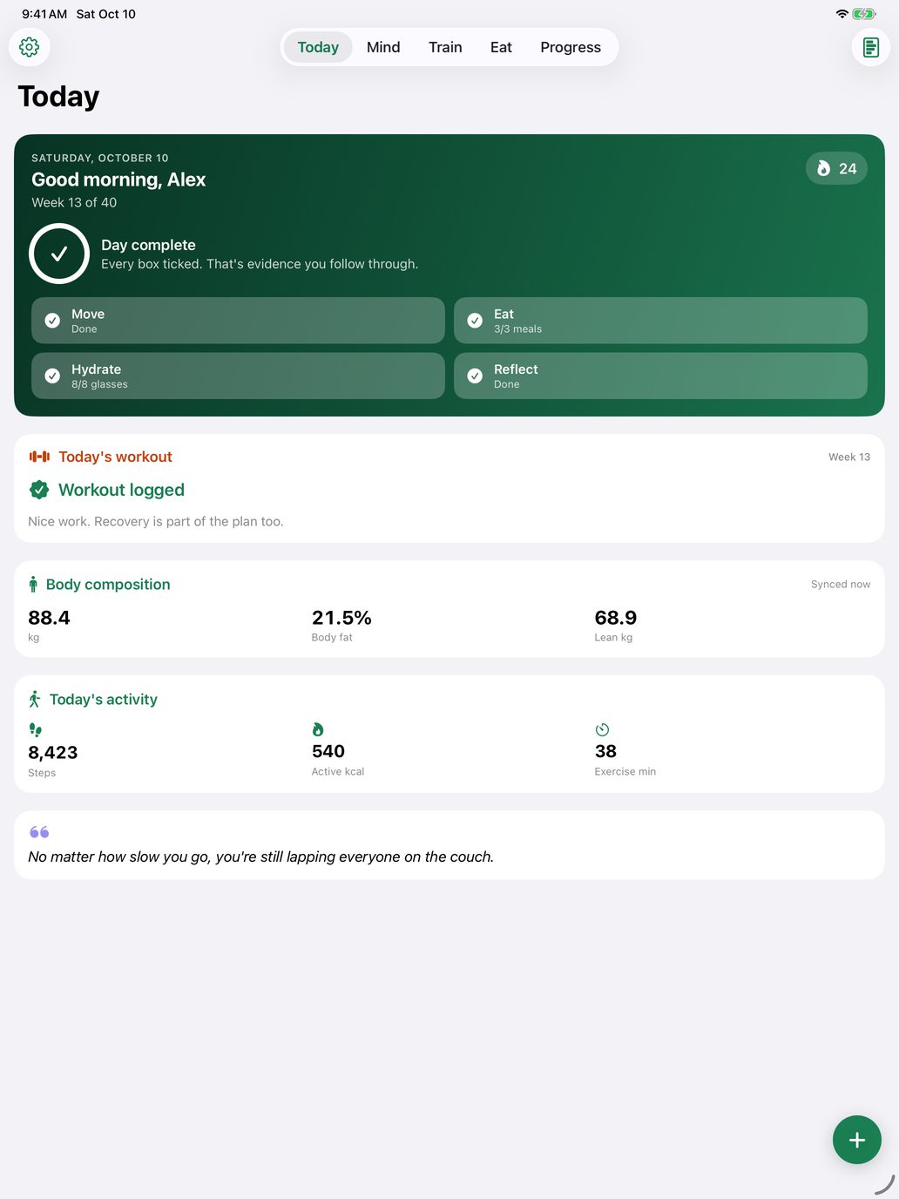Screen dimensions: 899x1199
Task: Select the 8,423 steps value
Action: [53, 752]
